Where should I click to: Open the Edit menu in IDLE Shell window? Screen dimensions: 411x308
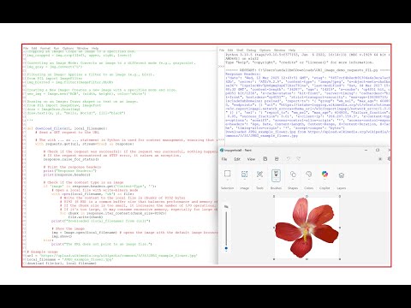coord(230,50)
